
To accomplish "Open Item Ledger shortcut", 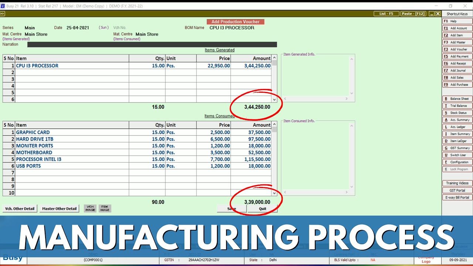I will tap(457, 141).
